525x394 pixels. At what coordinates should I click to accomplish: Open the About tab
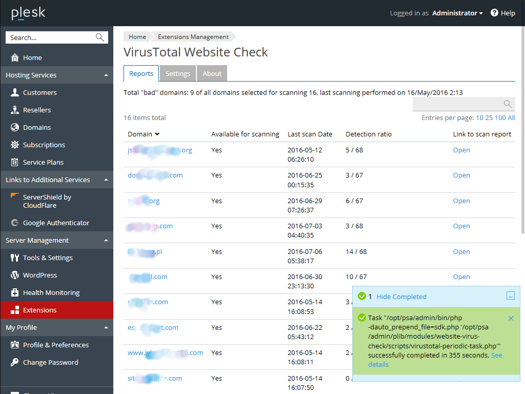(x=212, y=73)
